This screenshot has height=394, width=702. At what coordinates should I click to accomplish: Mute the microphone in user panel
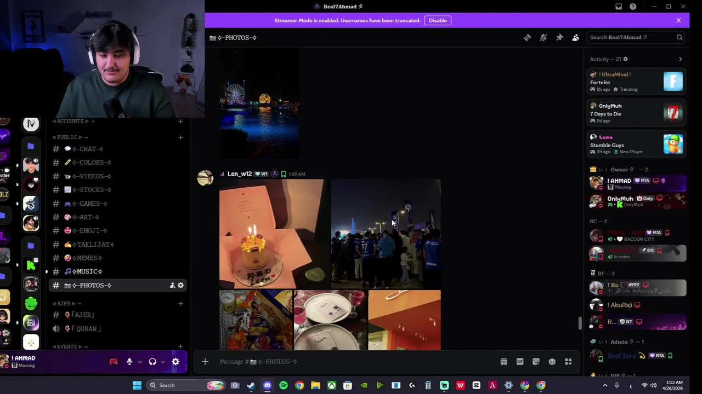[x=129, y=362]
